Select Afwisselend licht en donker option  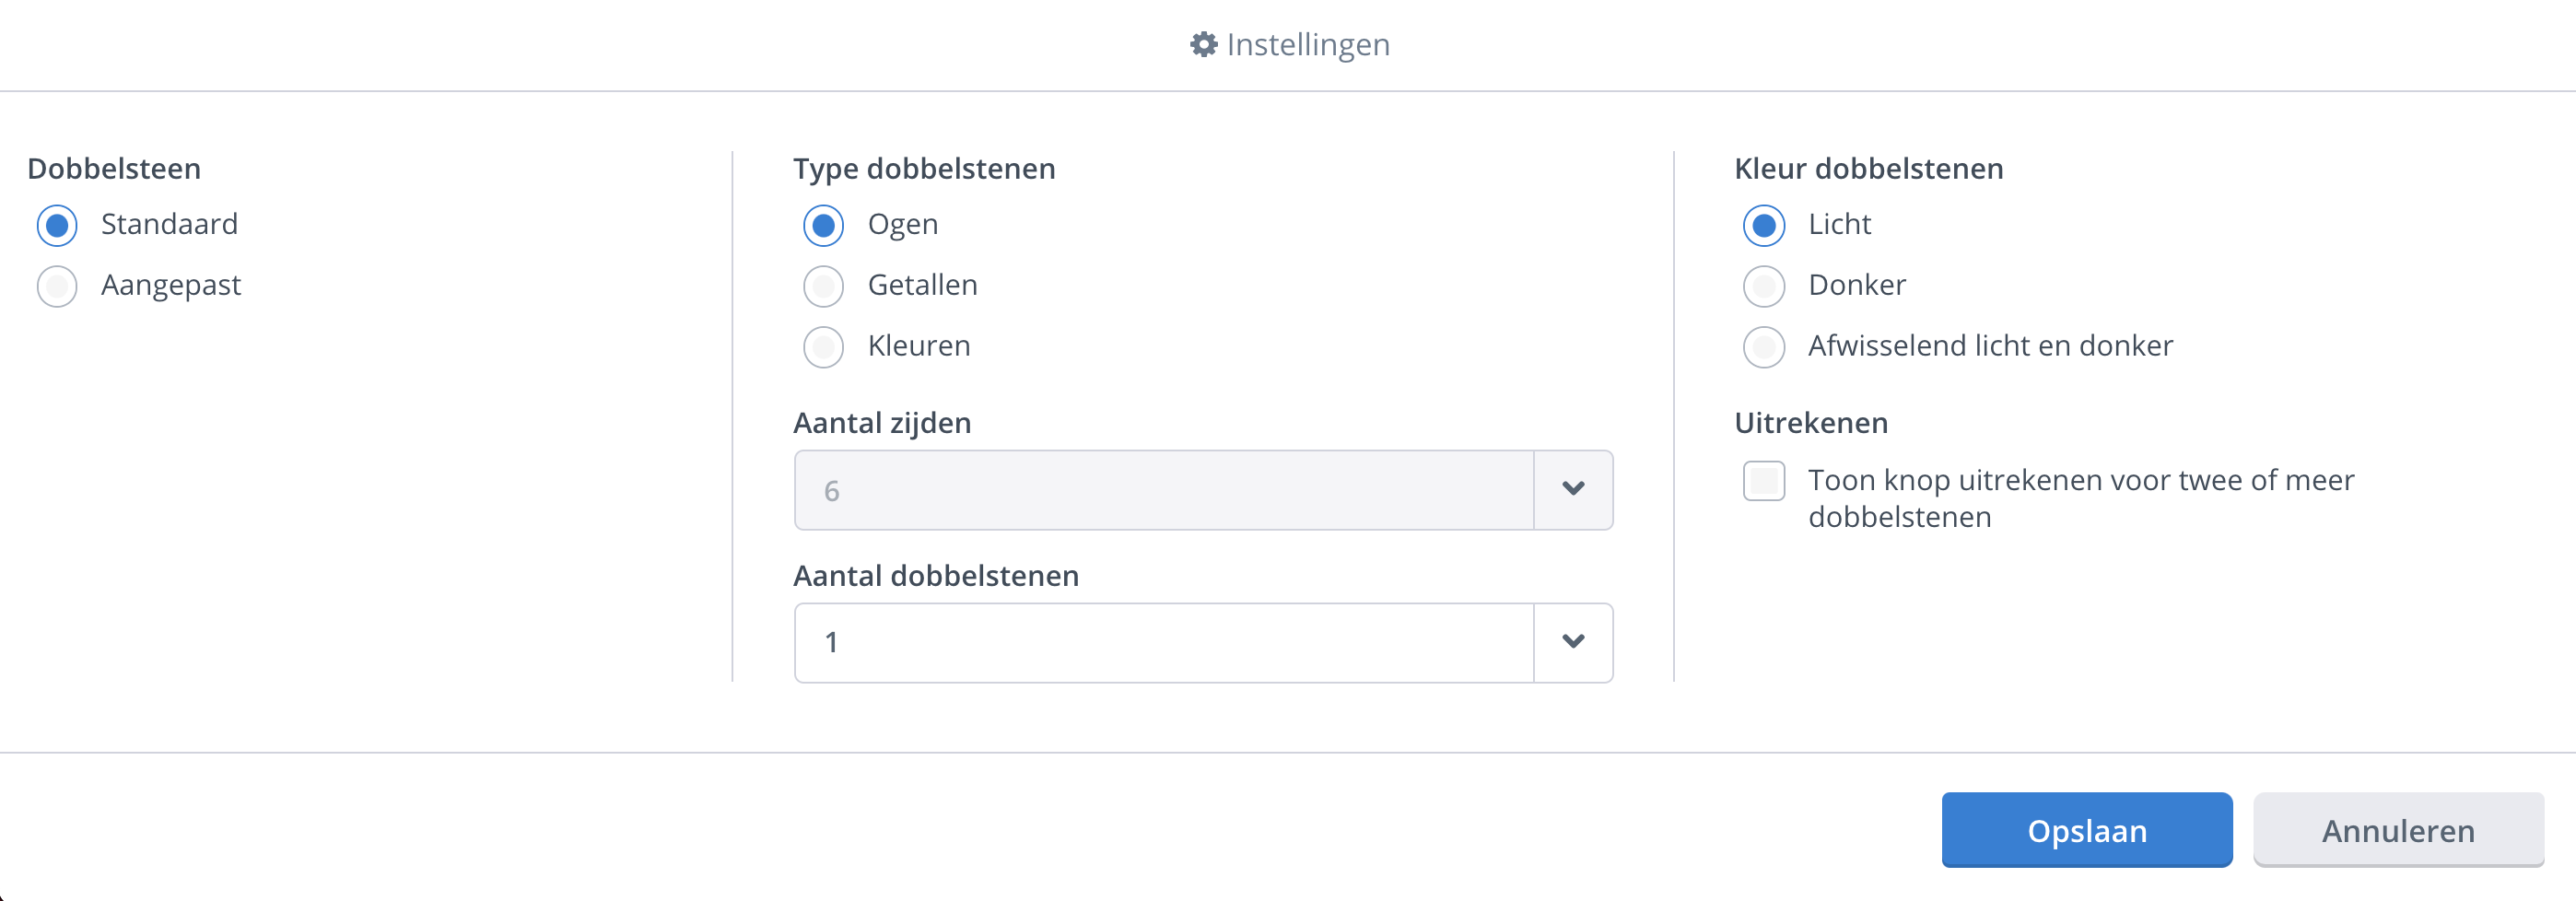coord(1763,347)
